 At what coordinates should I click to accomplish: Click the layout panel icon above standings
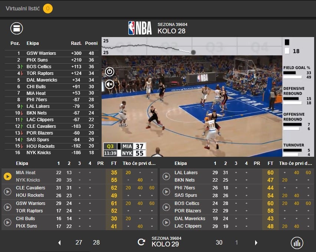(17, 28)
